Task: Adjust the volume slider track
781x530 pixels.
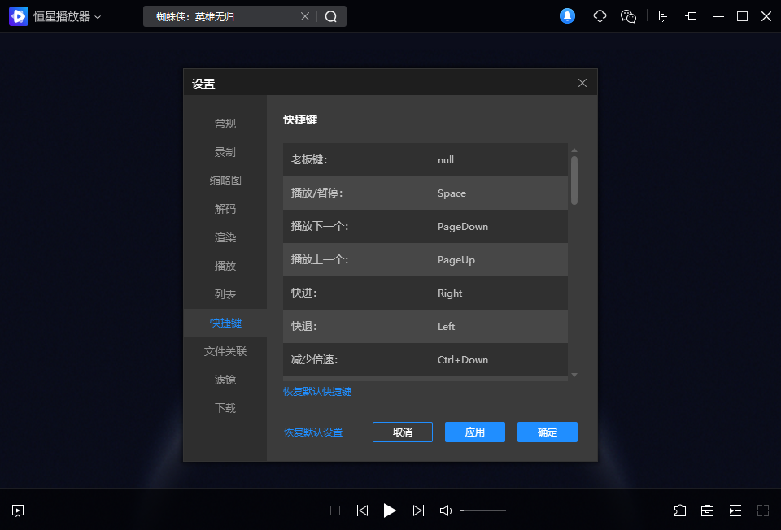Action: tap(483, 510)
